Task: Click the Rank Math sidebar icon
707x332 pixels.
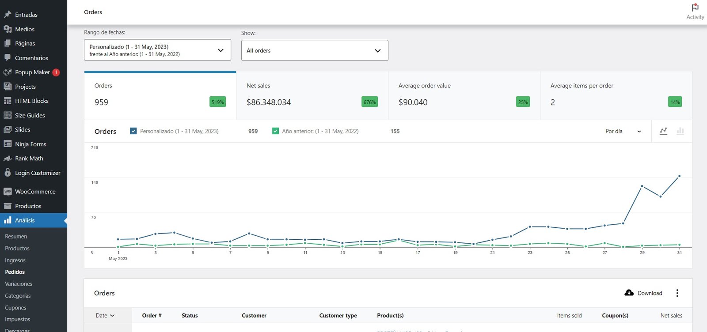Action: click(8, 158)
